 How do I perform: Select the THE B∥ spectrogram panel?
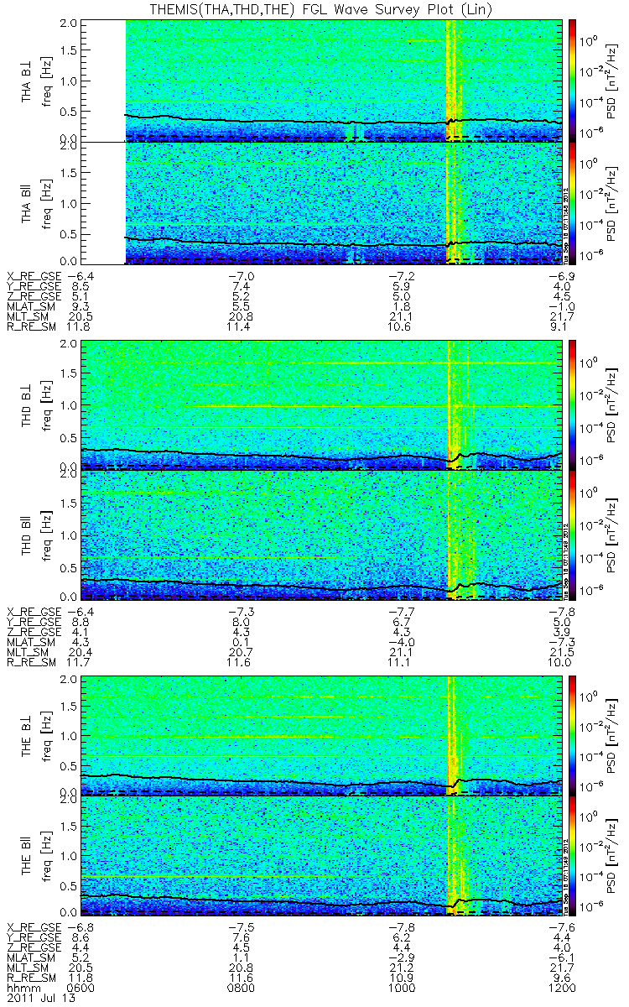(320, 857)
